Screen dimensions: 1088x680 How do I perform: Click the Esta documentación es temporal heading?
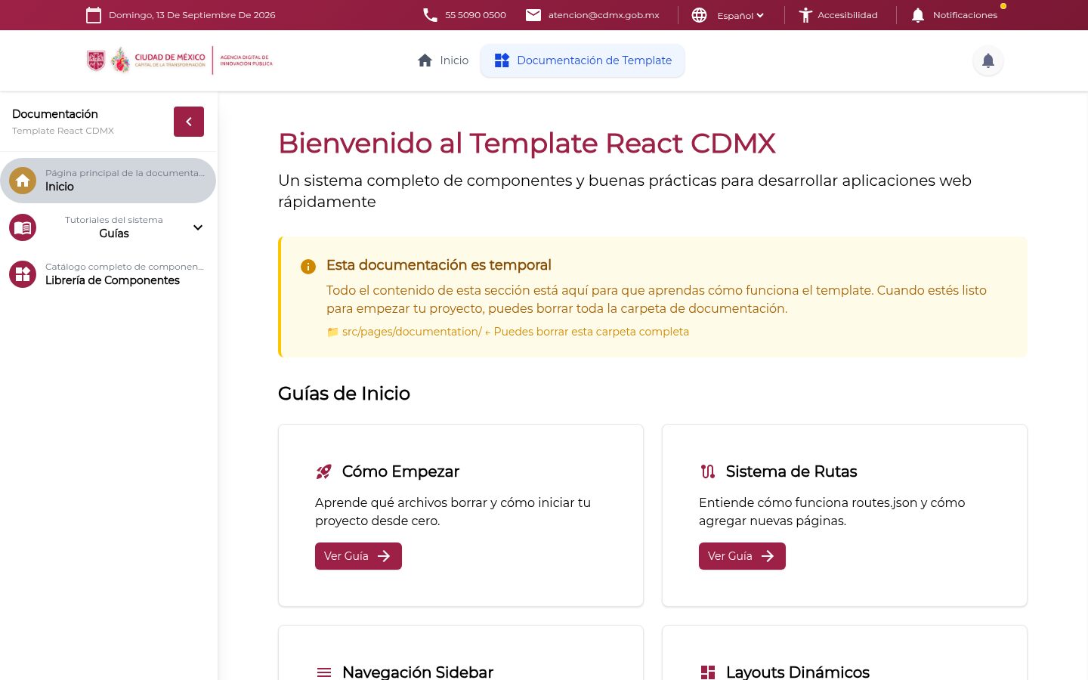click(439, 265)
